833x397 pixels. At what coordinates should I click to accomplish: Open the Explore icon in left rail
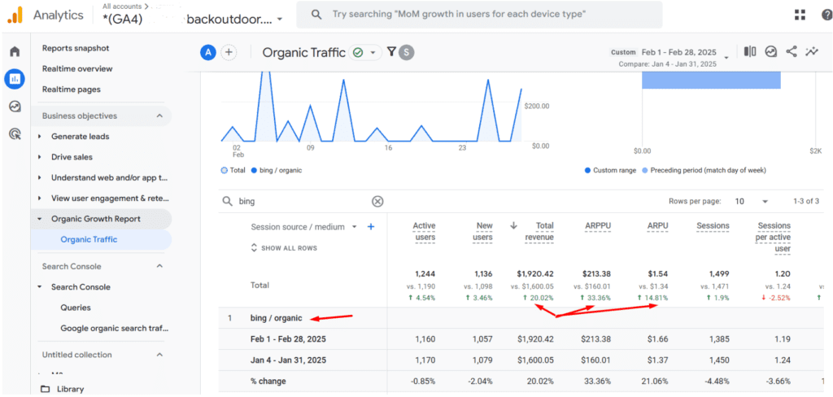pos(14,107)
